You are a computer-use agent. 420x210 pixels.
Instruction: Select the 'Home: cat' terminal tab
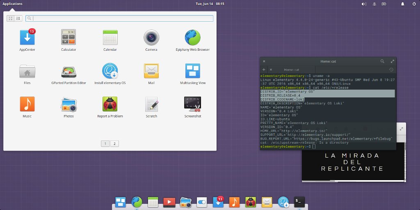291,70
